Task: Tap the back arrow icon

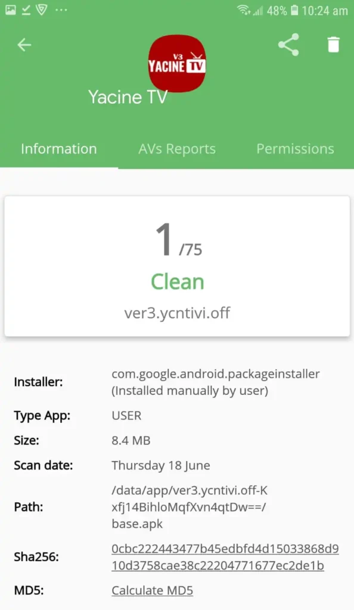Action: point(24,45)
